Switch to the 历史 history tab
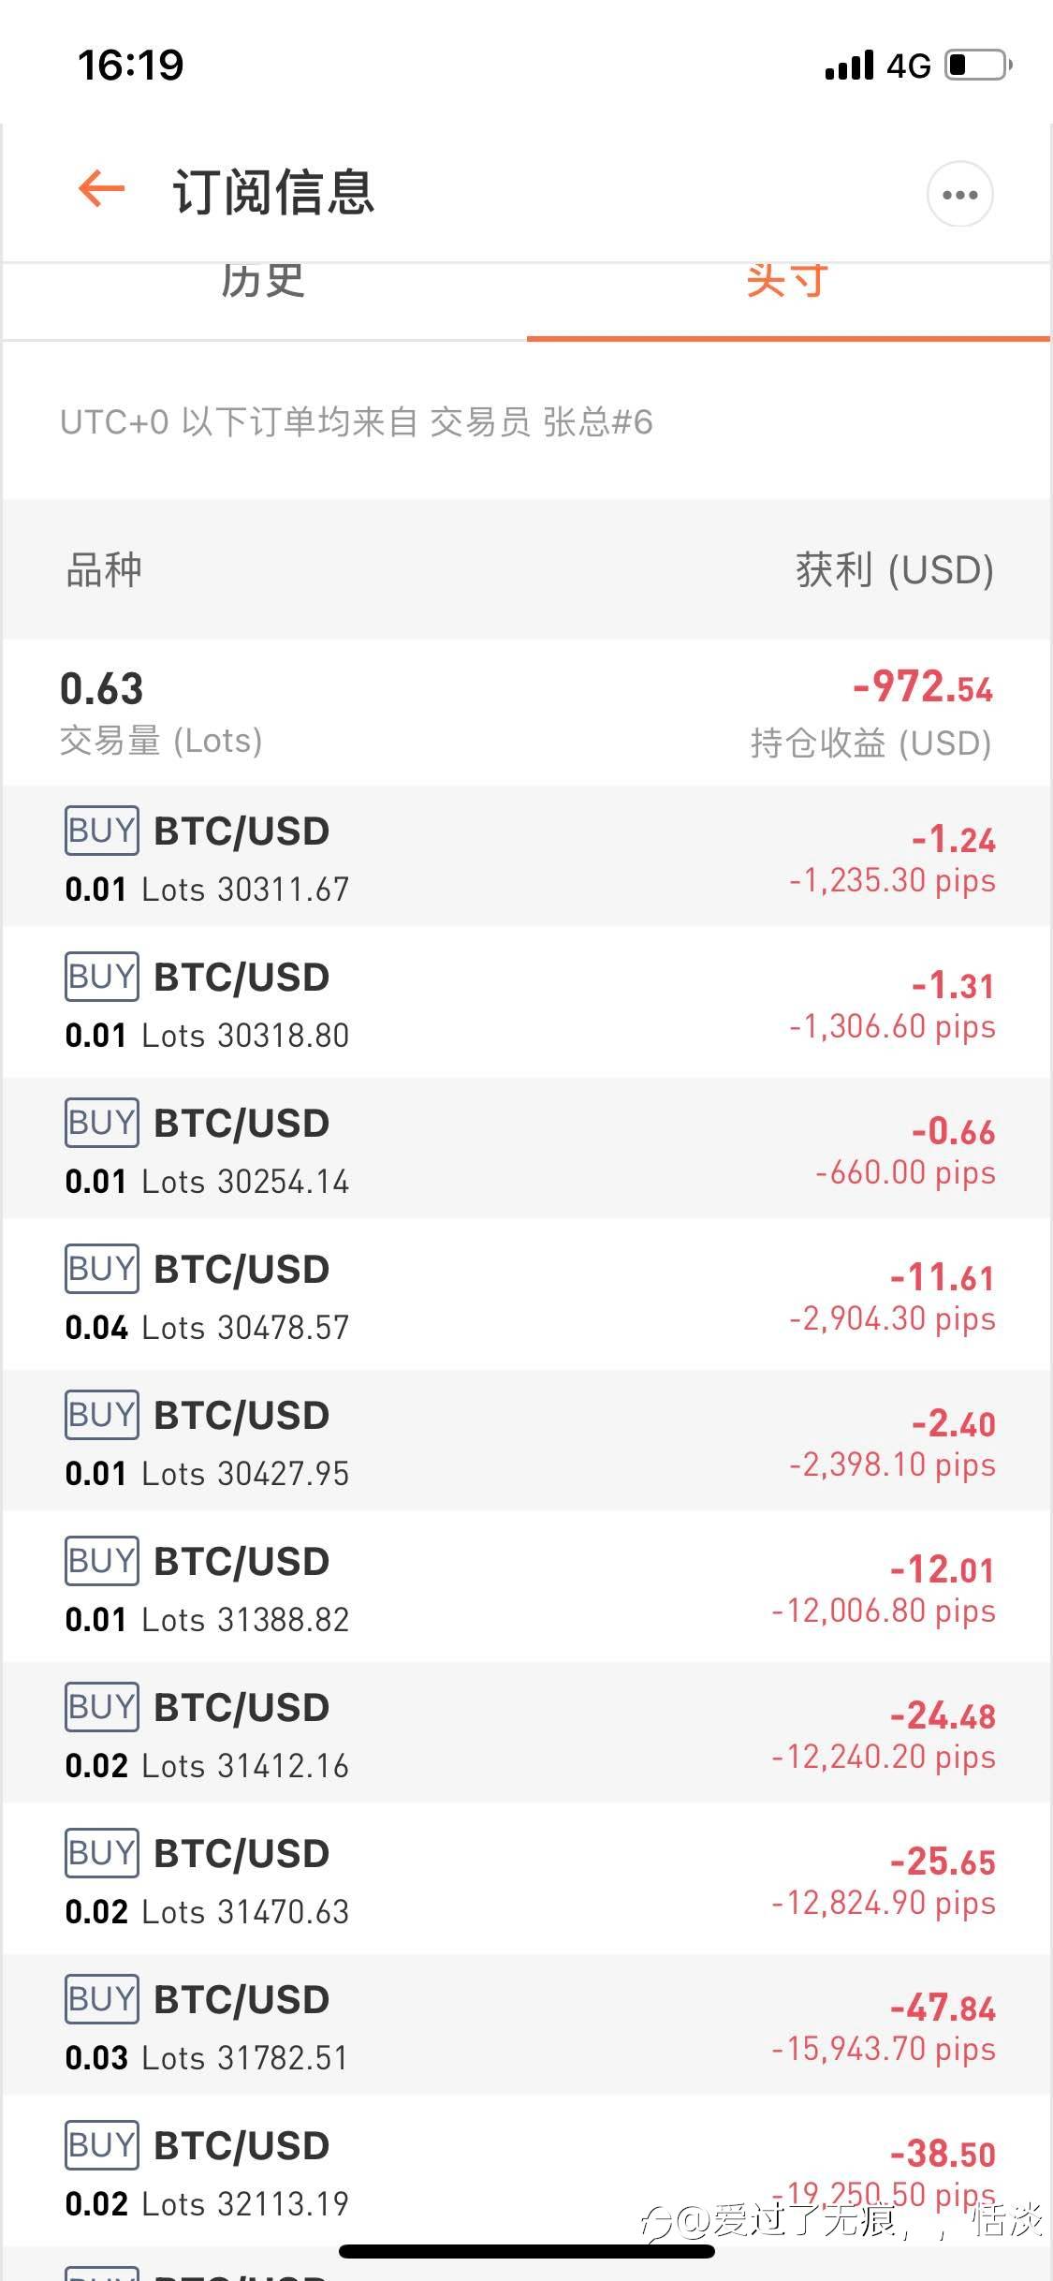The image size is (1053, 2281). (263, 281)
